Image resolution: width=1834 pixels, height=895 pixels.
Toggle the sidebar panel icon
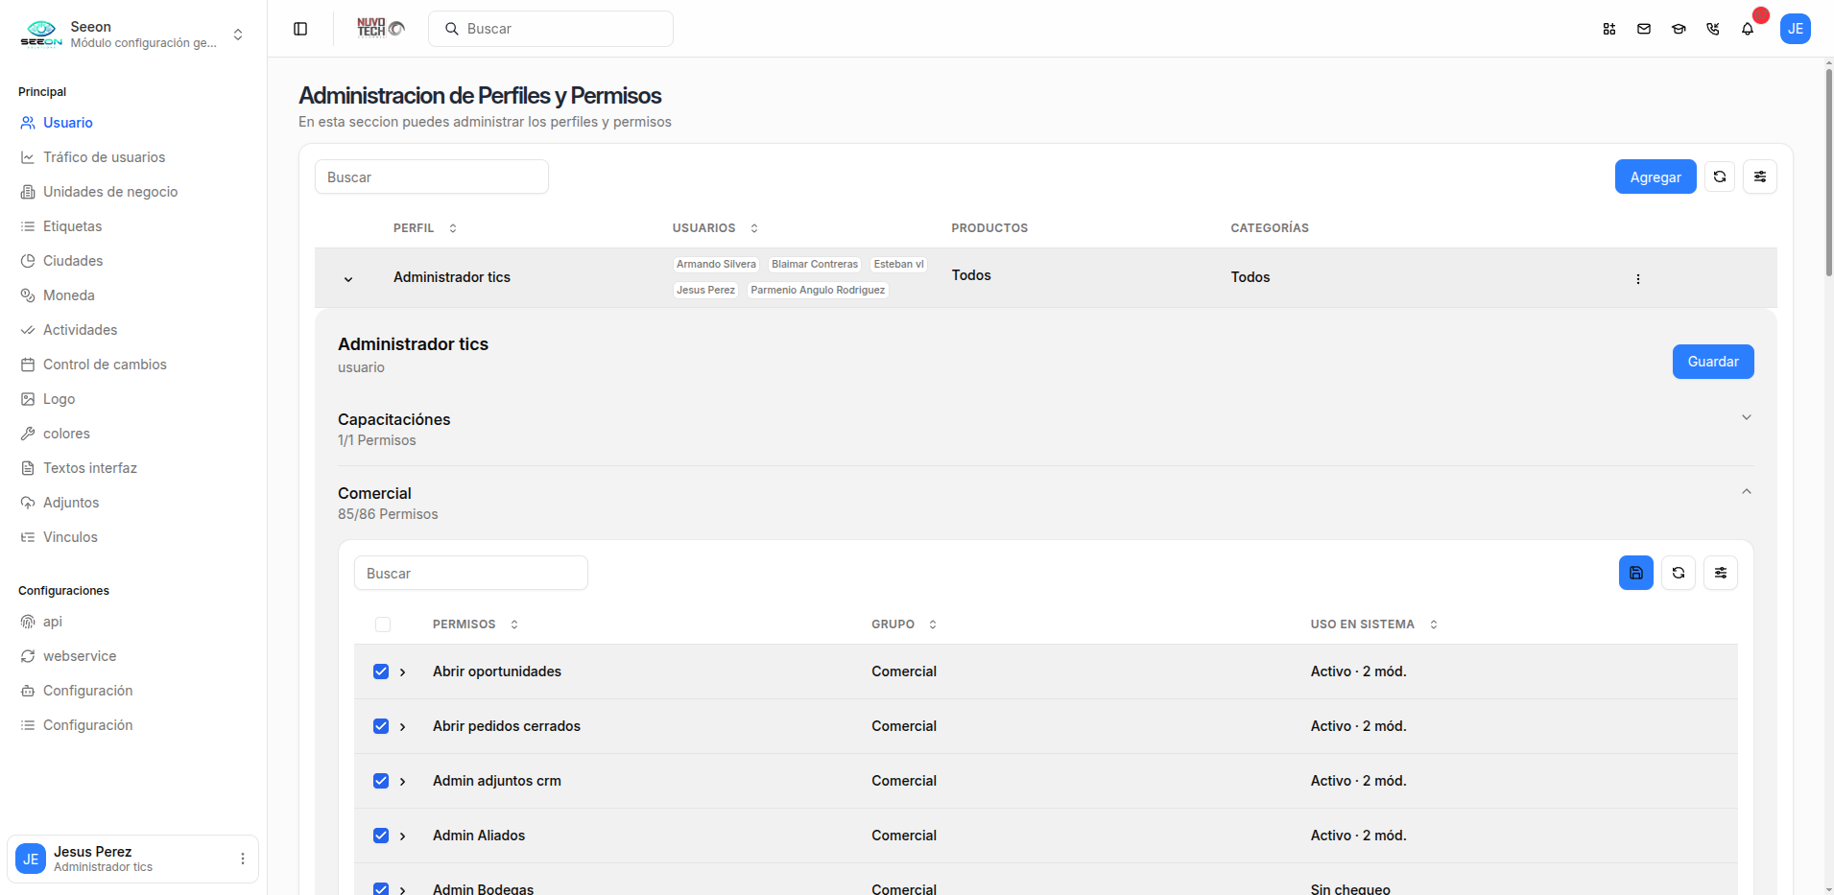[x=300, y=29]
